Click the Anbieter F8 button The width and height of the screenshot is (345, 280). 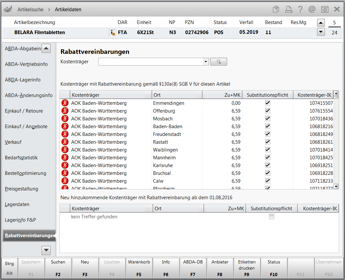pos(220,268)
